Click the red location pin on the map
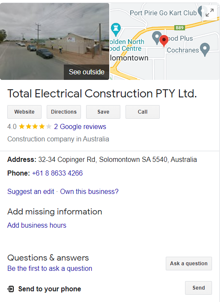 point(164,41)
